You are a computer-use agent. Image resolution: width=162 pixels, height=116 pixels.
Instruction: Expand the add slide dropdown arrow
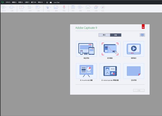[x=6, y=7]
